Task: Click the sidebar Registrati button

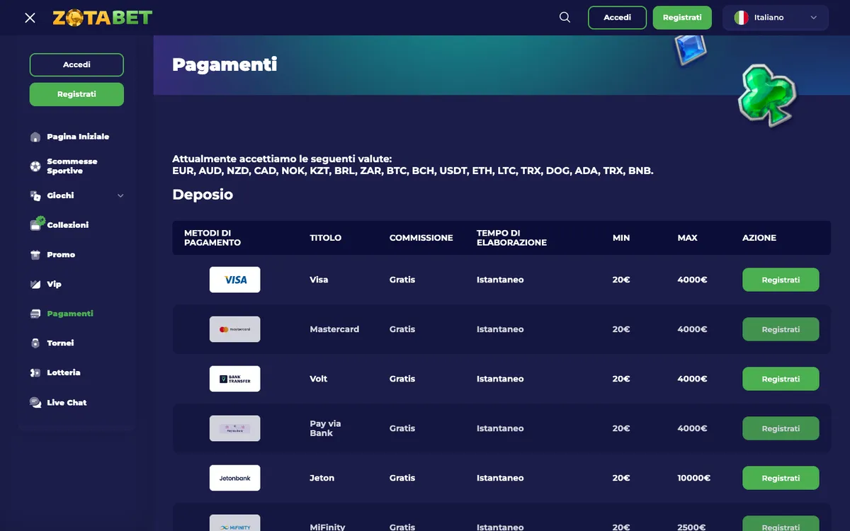Action: [76, 94]
